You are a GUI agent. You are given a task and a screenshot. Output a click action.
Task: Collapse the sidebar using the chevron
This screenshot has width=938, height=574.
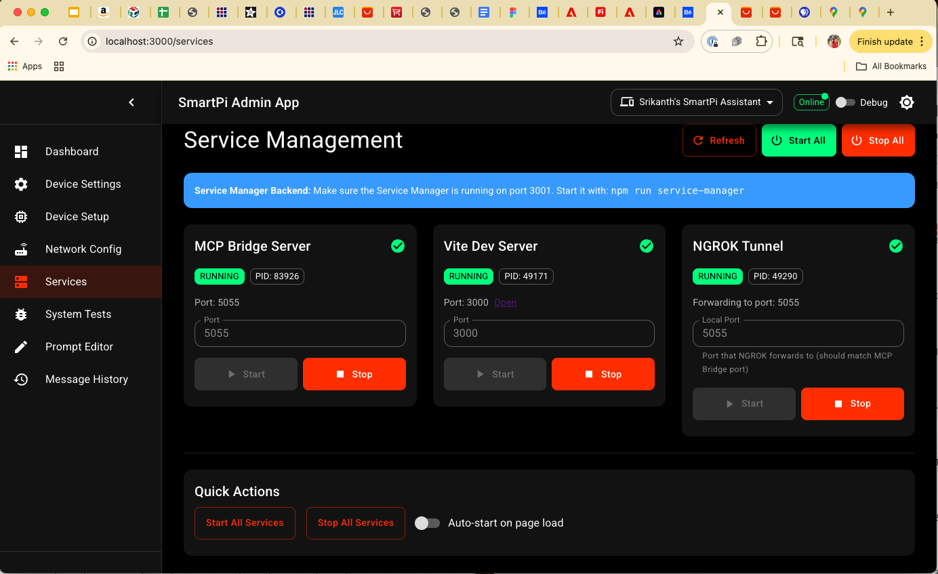(131, 102)
